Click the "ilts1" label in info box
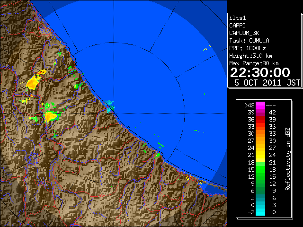Image resolution: width=303 pixels, height=227 pixels. tap(238, 18)
